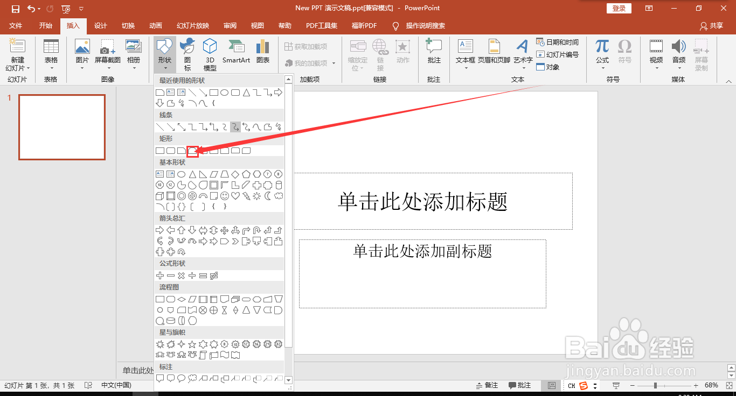
Task: Pick the cloud shape in basic shapes
Action: pos(279,196)
